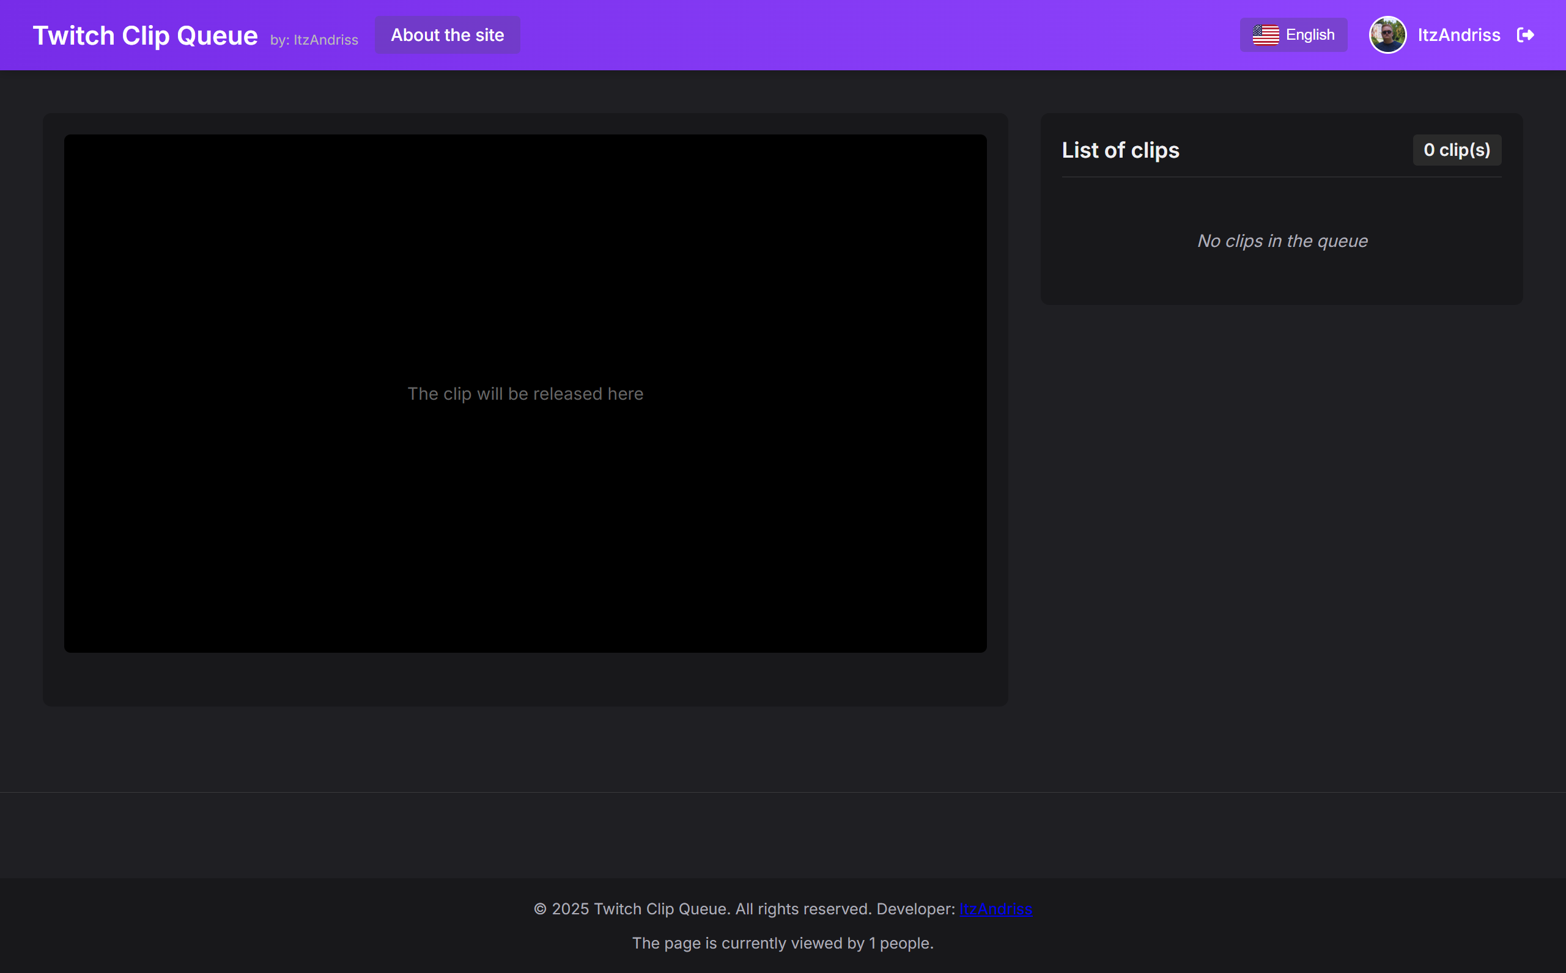The width and height of the screenshot is (1566, 973).
Task: Click the US flag icon
Action: 1265,35
